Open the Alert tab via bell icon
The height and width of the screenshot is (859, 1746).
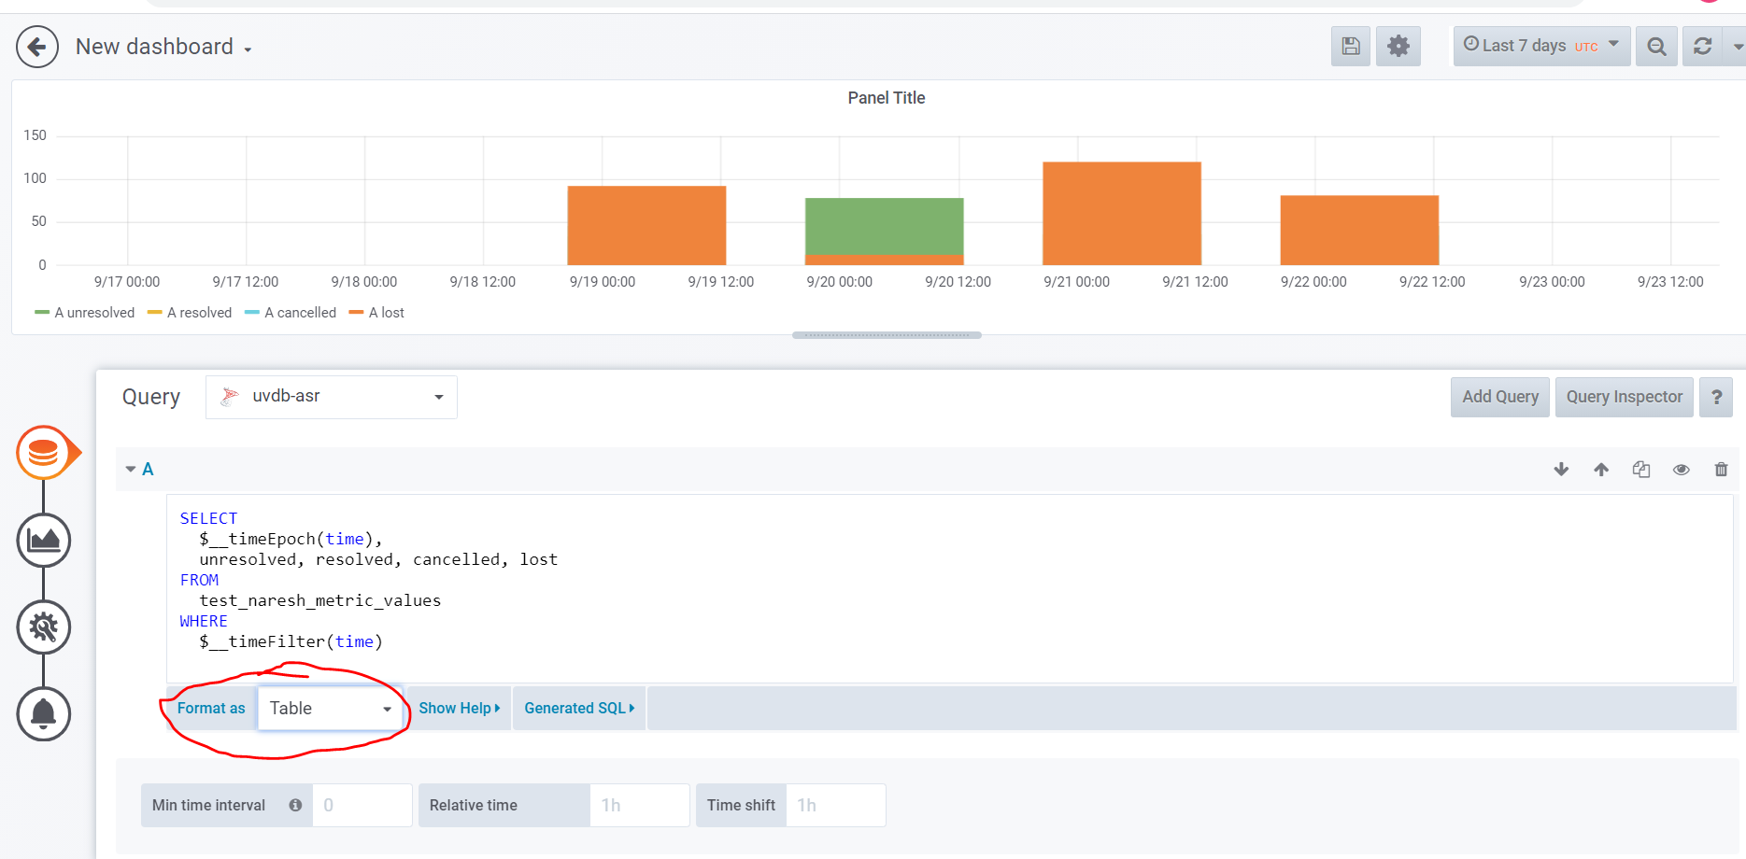[44, 713]
